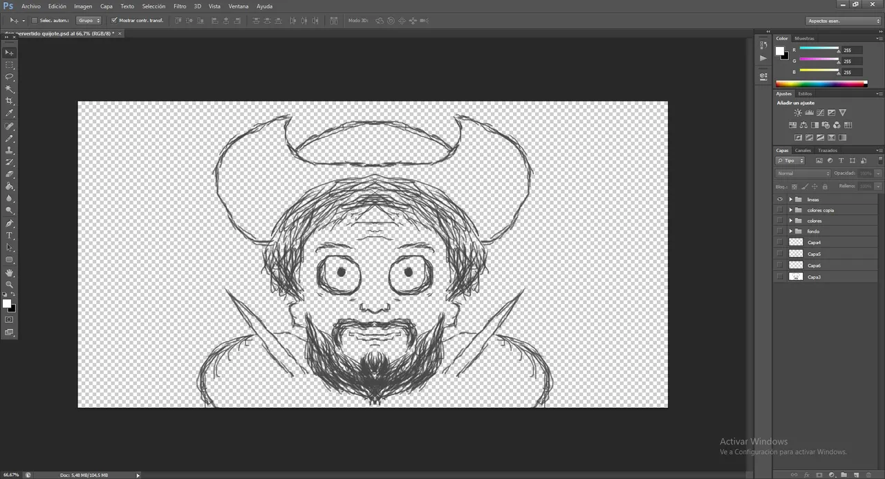
Task: Add a Levels adjustment
Action: tap(809, 113)
